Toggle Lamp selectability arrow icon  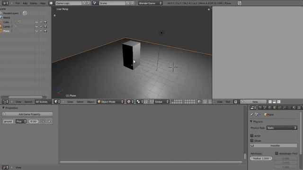pyautogui.click(x=41, y=26)
